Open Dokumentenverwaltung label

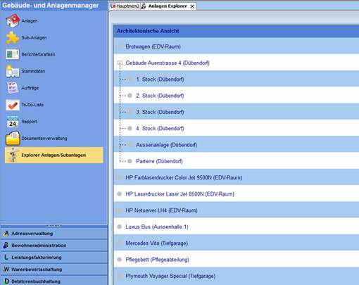pos(44,139)
